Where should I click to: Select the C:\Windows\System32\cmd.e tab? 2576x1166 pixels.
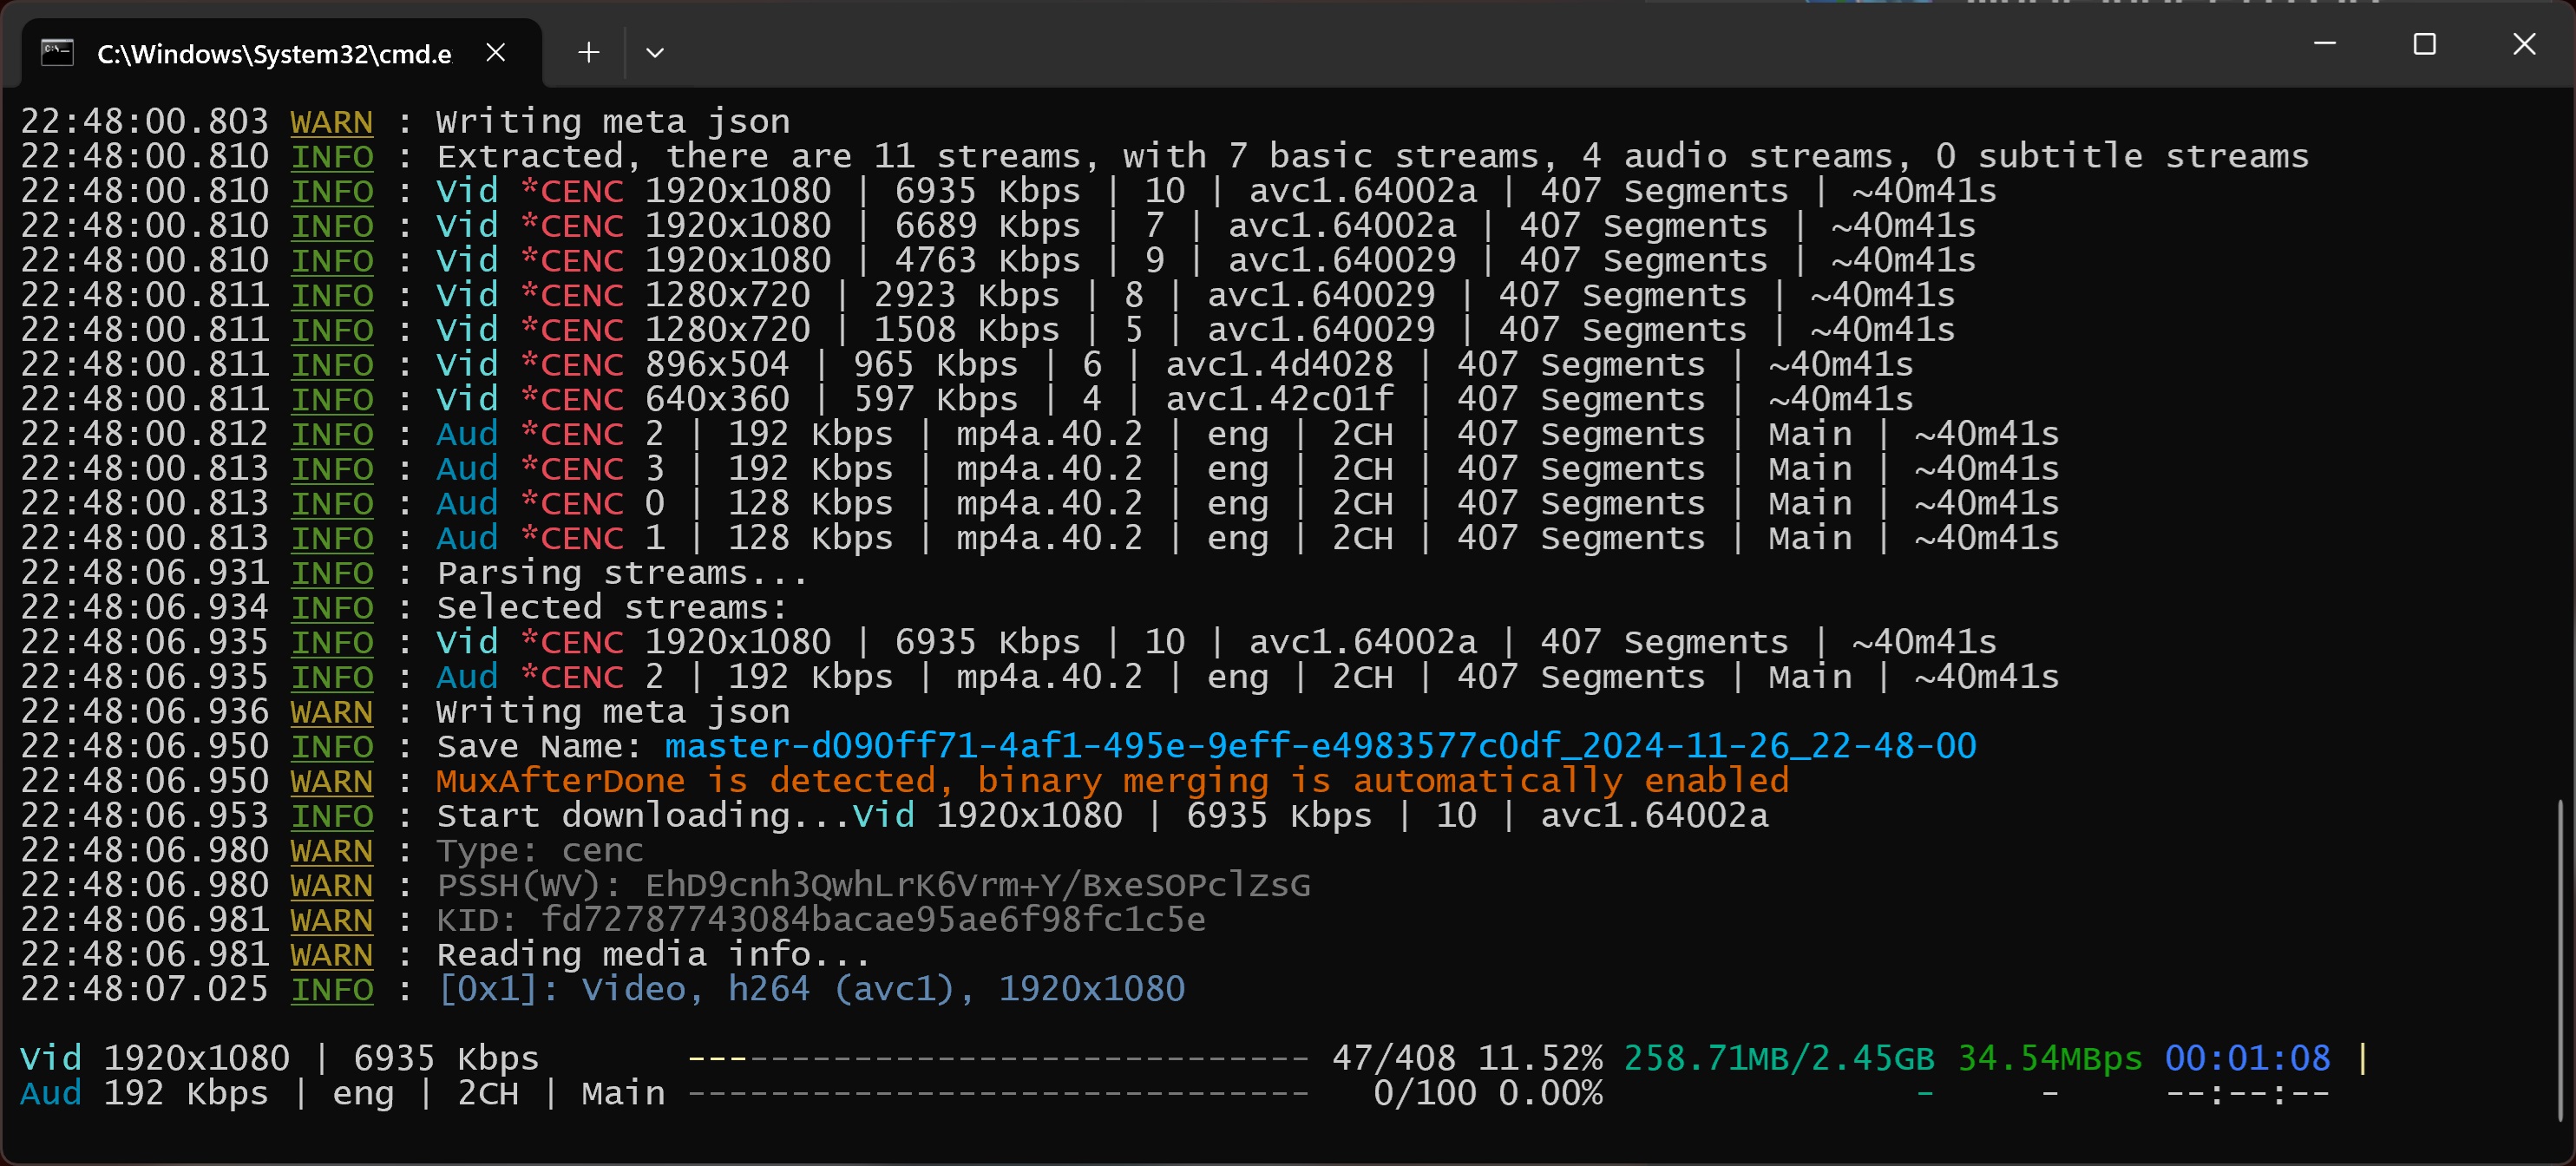click(x=282, y=52)
